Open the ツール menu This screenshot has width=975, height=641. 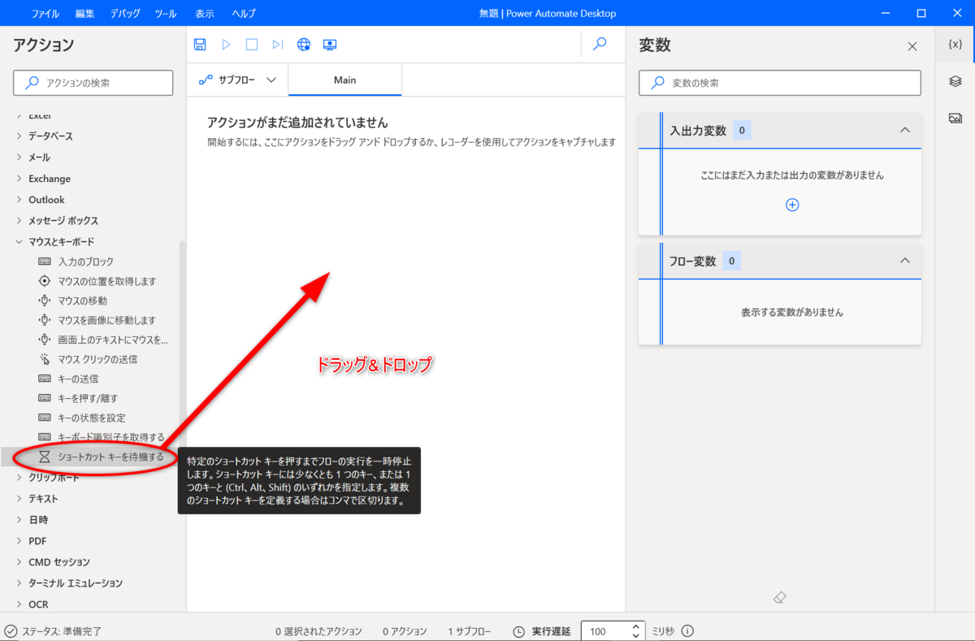tap(165, 12)
